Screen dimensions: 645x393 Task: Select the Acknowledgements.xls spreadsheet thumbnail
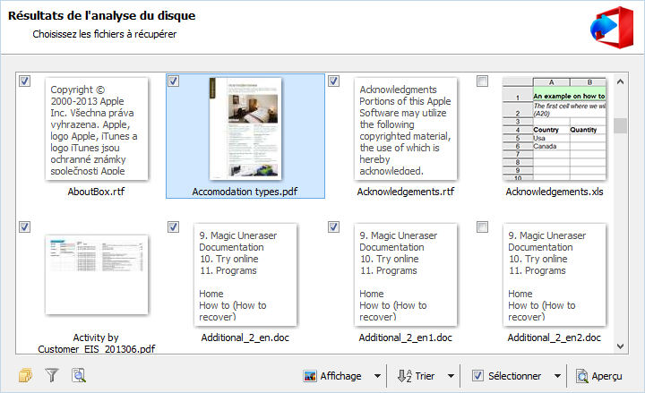point(555,129)
